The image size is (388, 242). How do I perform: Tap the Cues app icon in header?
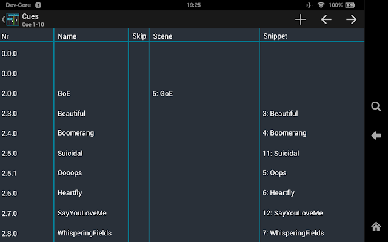pyautogui.click(x=13, y=19)
